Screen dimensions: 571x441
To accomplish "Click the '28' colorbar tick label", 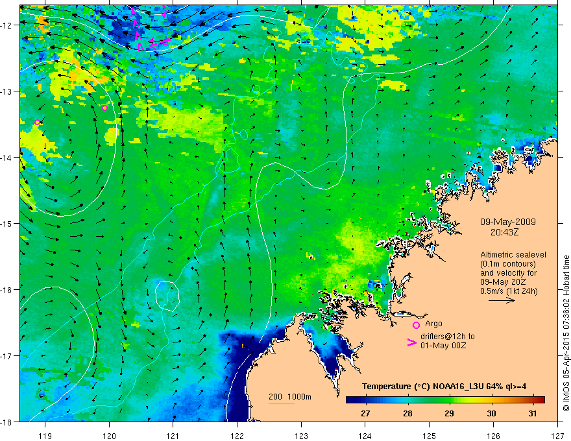I will pyautogui.click(x=407, y=413).
